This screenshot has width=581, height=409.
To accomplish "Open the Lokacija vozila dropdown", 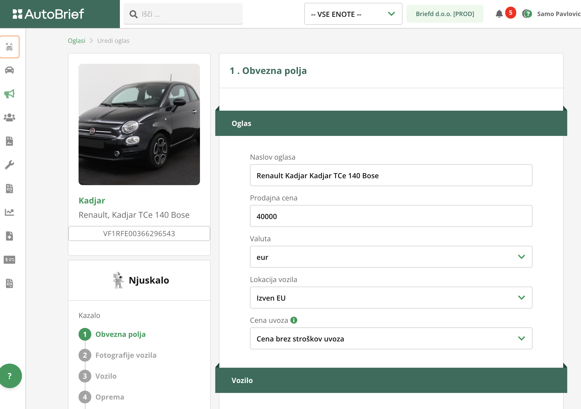I will click(x=391, y=298).
